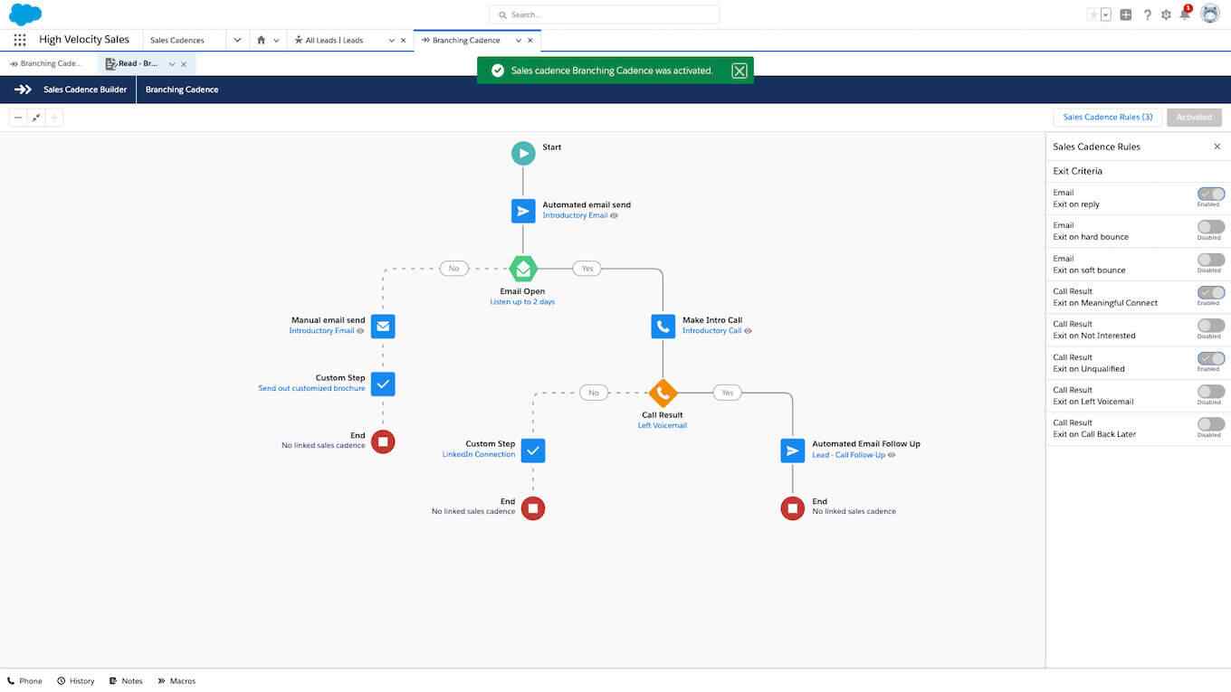
Task: Select the End node below LinkedIn step
Action: click(533, 507)
